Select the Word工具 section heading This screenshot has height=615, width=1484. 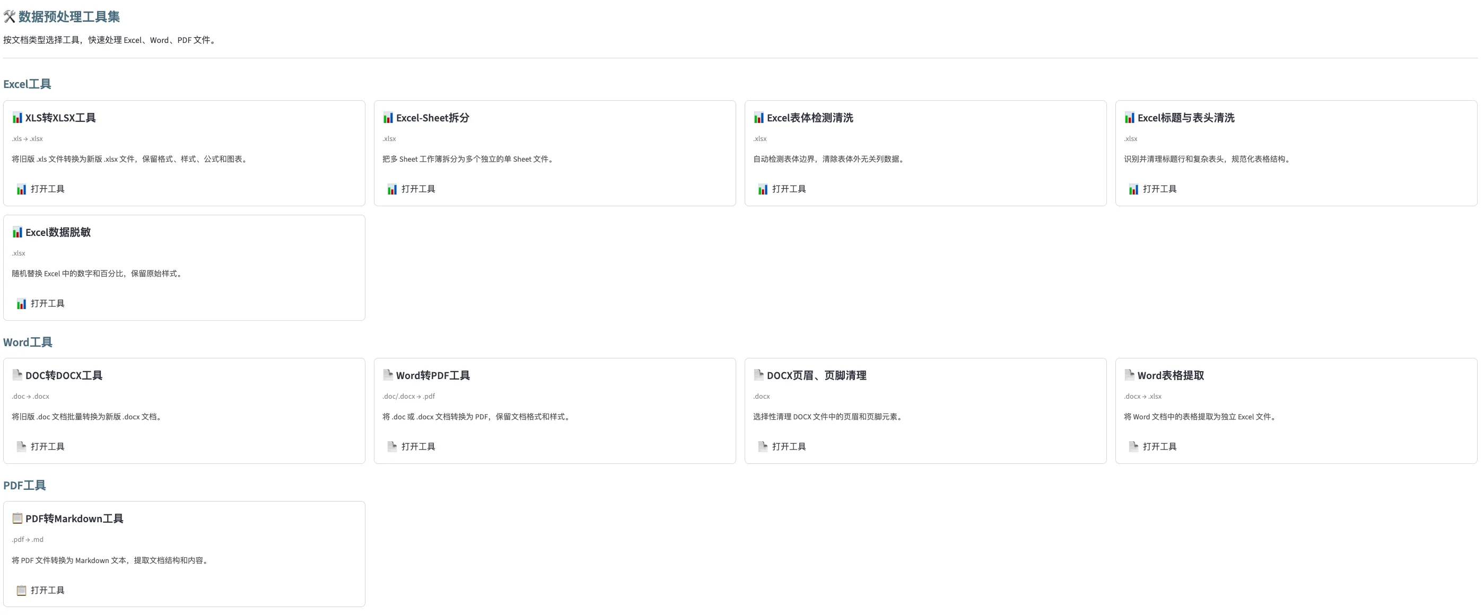[x=28, y=342]
